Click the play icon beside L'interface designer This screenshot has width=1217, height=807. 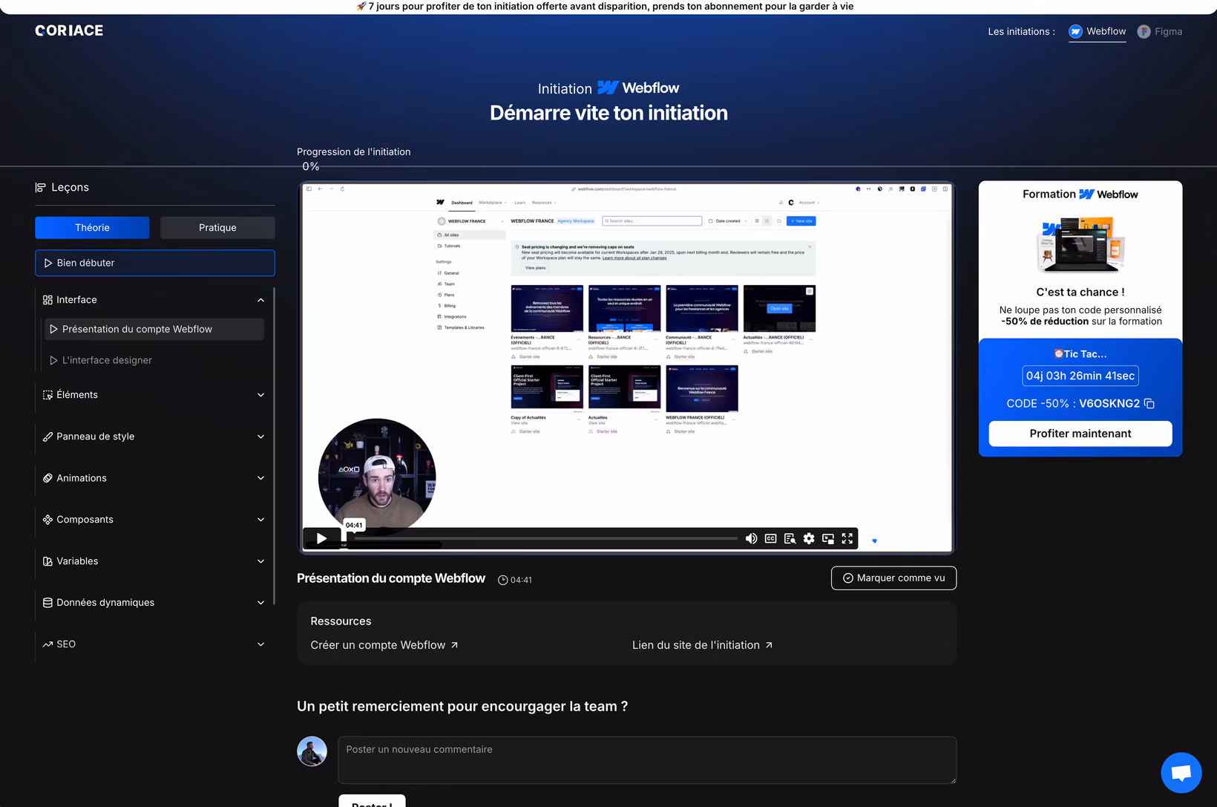click(x=53, y=360)
